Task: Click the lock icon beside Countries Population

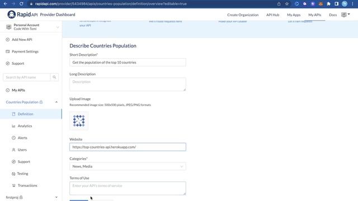Action: click(41, 102)
